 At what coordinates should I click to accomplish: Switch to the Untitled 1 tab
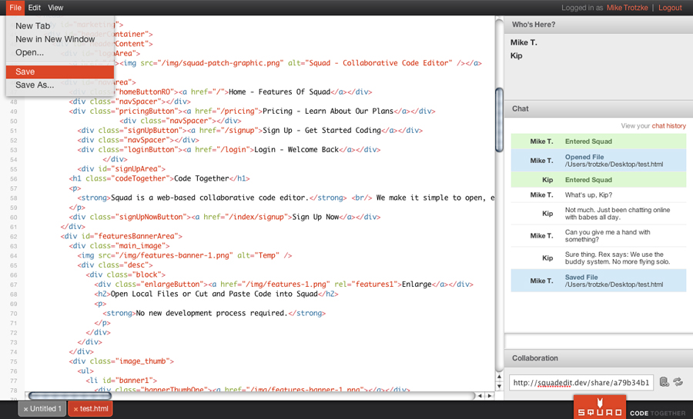[x=45, y=409]
